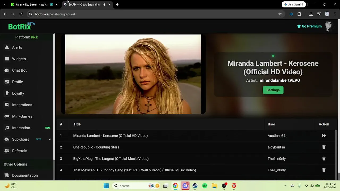Image resolution: width=340 pixels, height=191 pixels.
Task: Open the tab search dropdown
Action: 4,5
